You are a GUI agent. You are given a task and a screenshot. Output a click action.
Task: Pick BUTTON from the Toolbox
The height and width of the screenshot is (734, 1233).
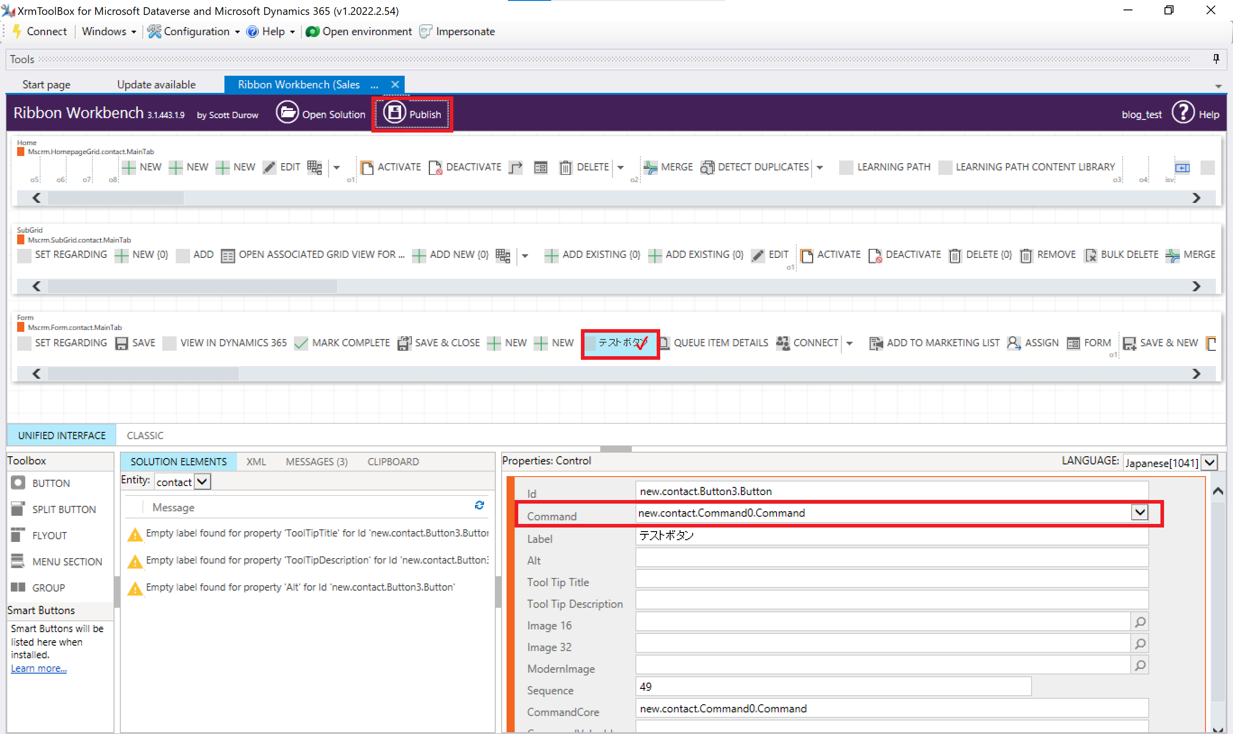[x=41, y=483]
